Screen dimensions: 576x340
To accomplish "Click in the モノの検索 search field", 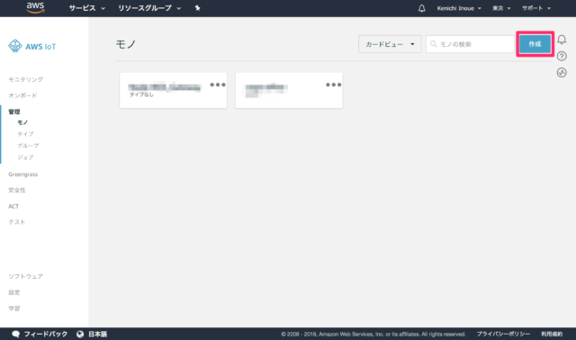I will point(470,44).
